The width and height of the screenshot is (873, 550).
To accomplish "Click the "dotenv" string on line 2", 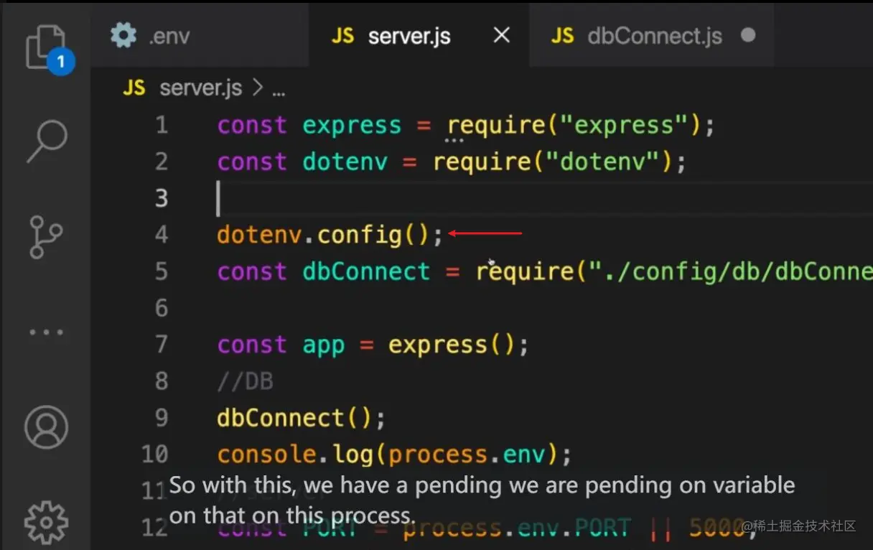I will point(602,162).
